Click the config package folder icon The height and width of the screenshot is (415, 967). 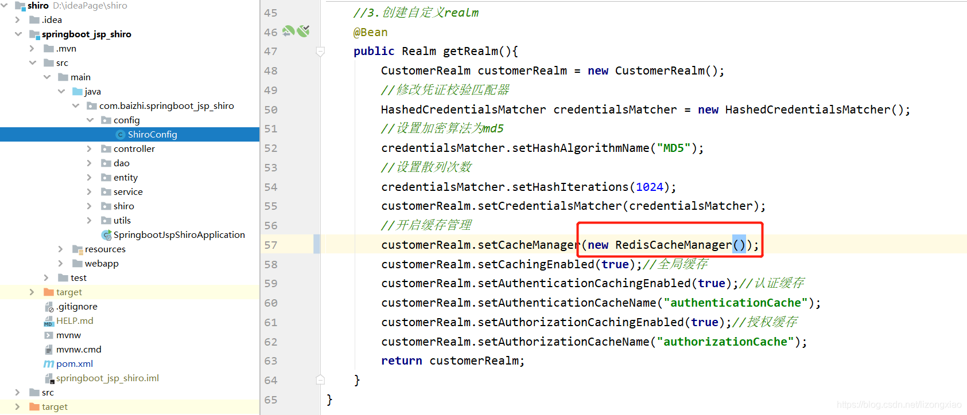(x=106, y=120)
